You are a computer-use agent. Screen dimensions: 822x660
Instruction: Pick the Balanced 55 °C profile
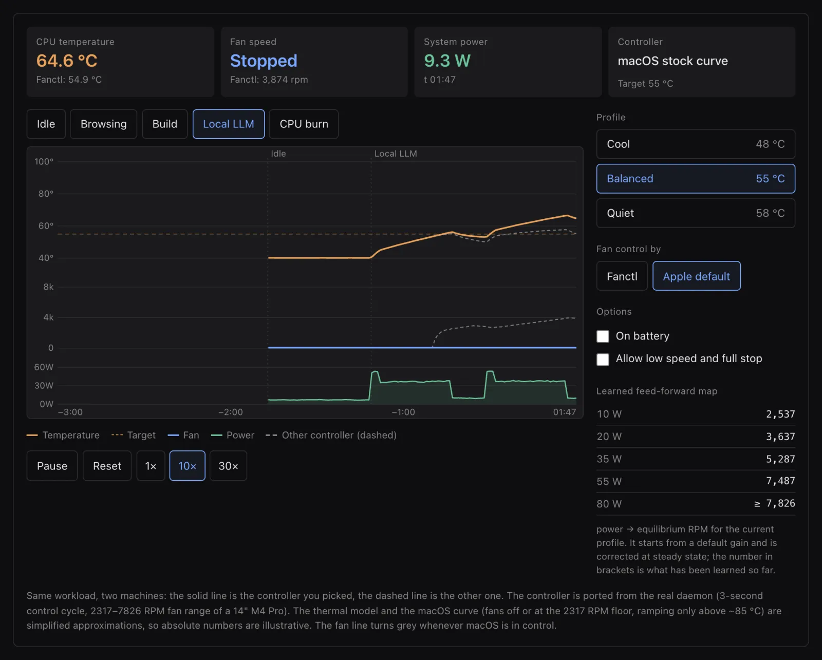tap(696, 179)
